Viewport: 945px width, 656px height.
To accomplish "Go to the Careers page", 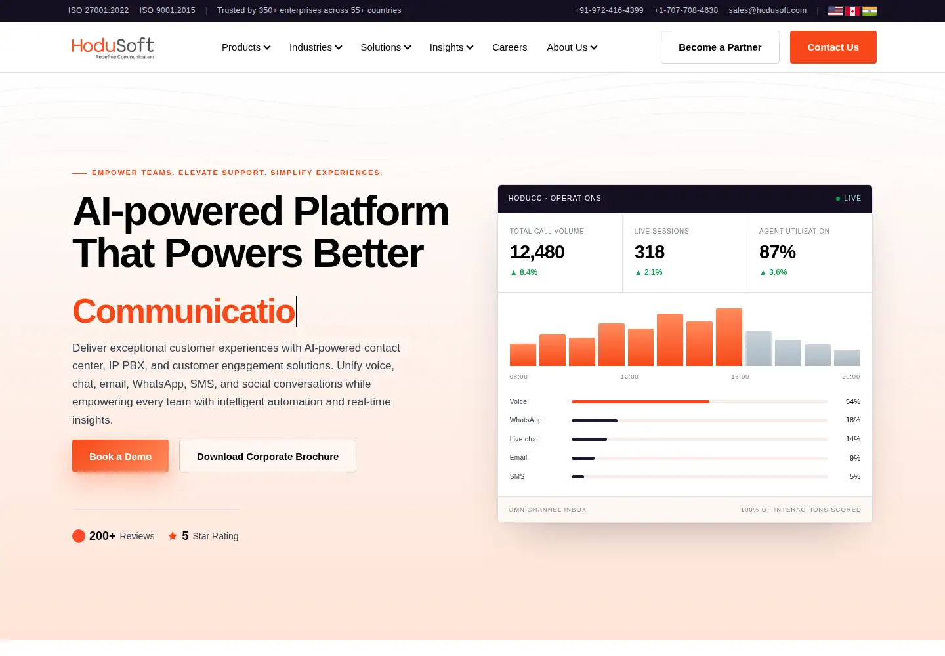I will 510,47.
